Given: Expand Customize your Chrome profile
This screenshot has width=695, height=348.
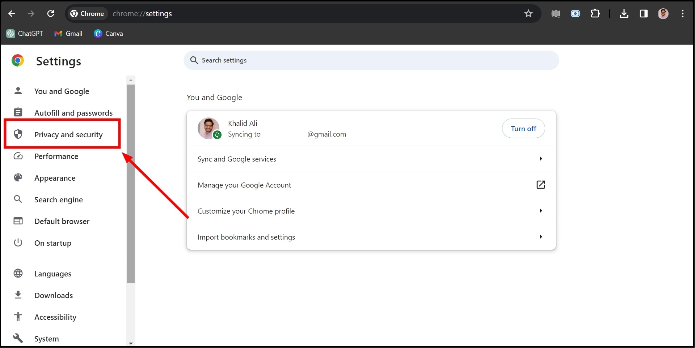Looking at the screenshot, I should point(371,211).
